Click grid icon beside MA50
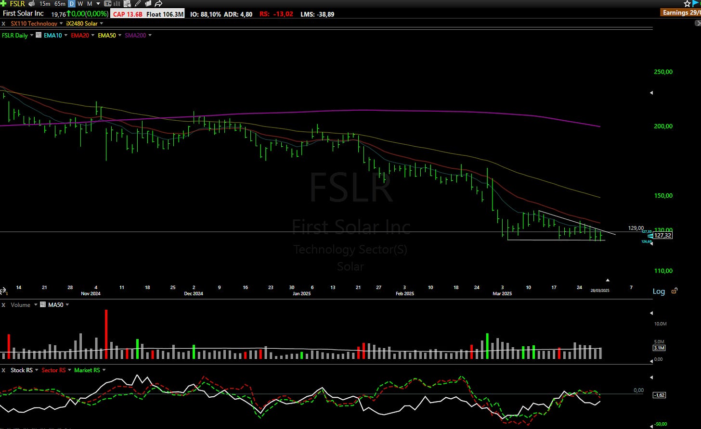 (43, 304)
